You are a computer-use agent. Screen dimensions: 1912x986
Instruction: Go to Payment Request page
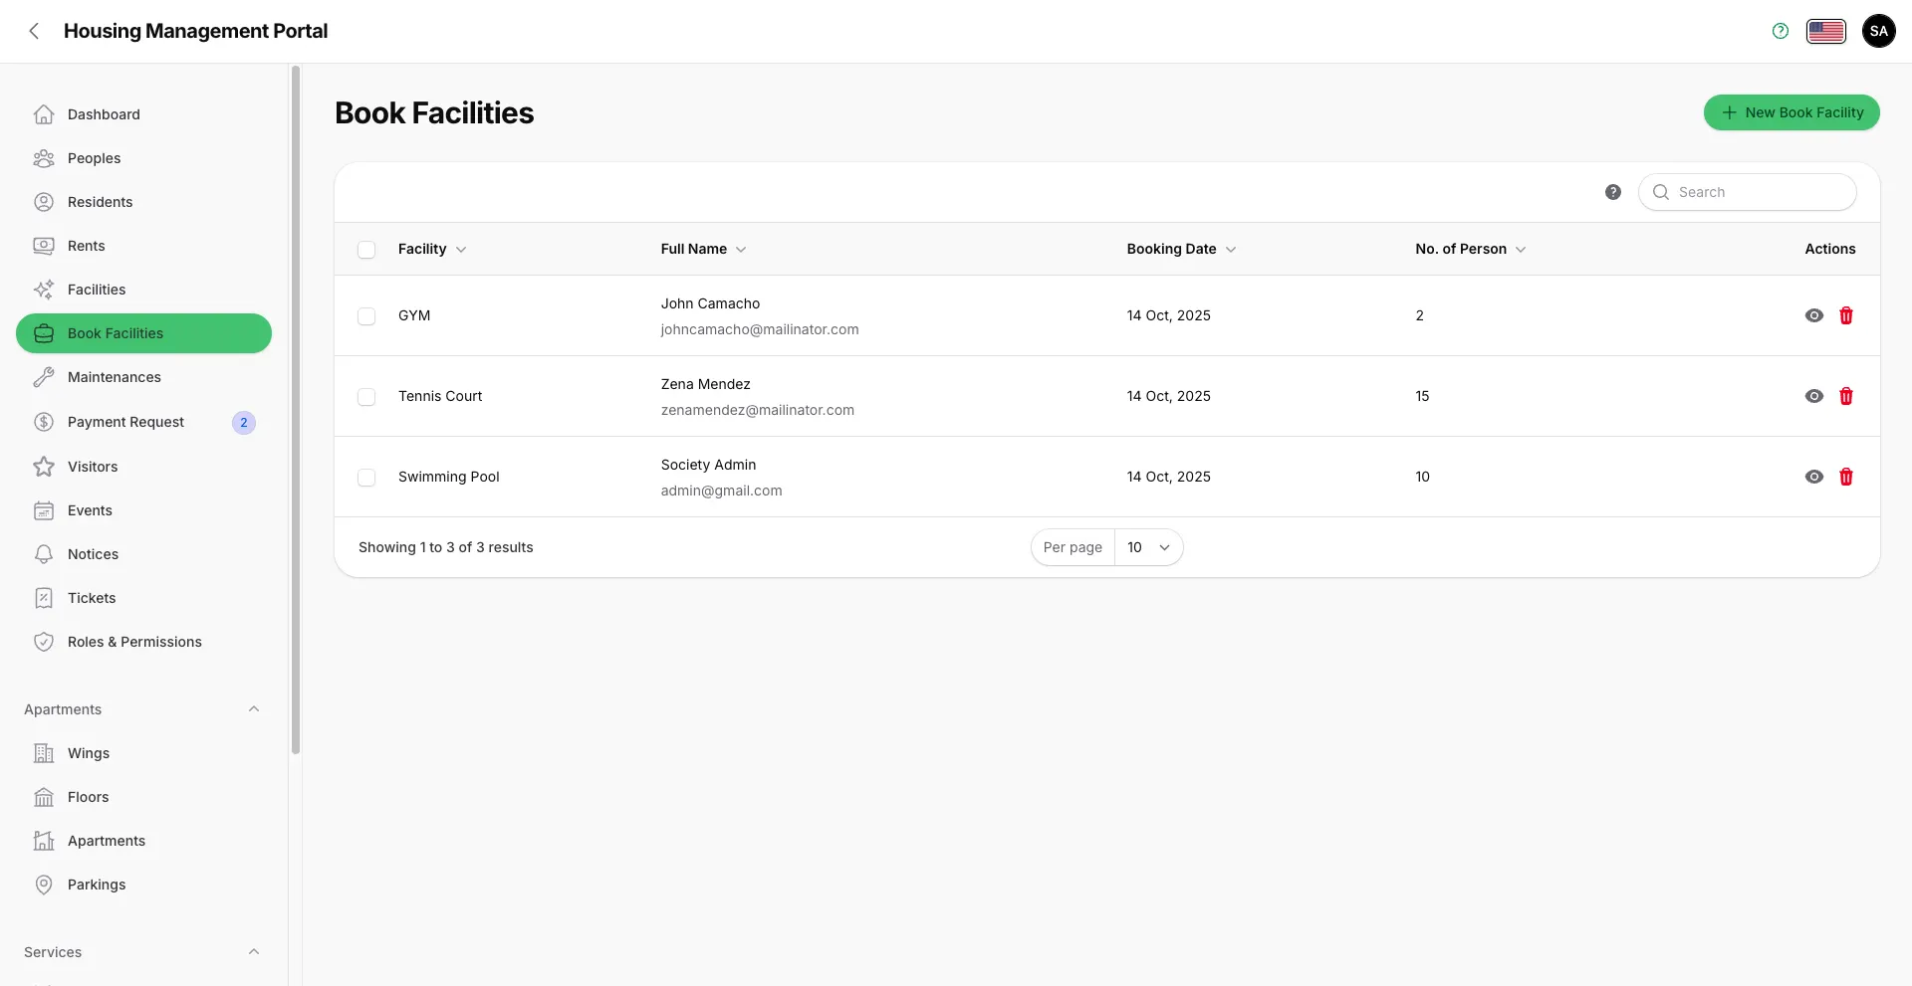[x=125, y=422]
